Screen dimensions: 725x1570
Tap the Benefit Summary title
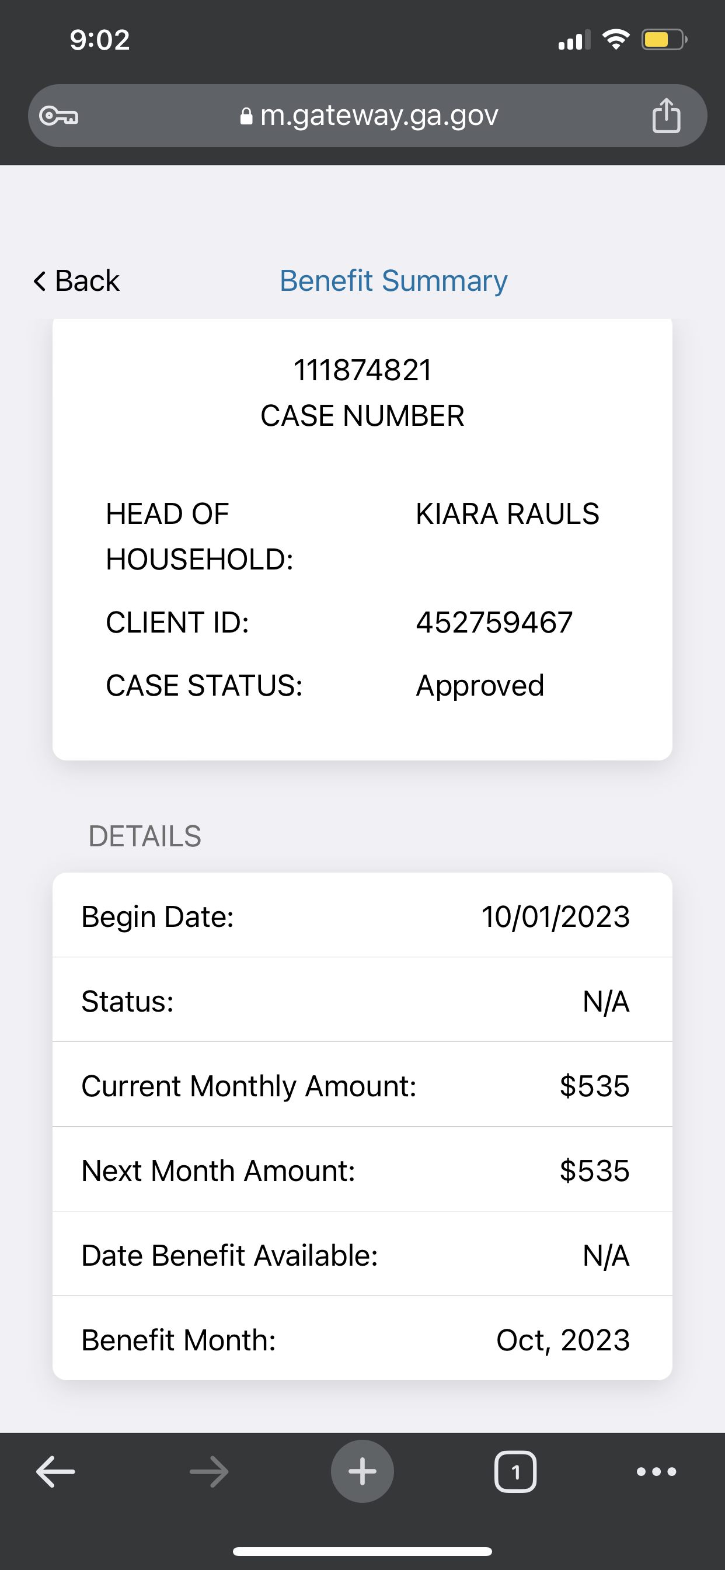click(x=393, y=281)
